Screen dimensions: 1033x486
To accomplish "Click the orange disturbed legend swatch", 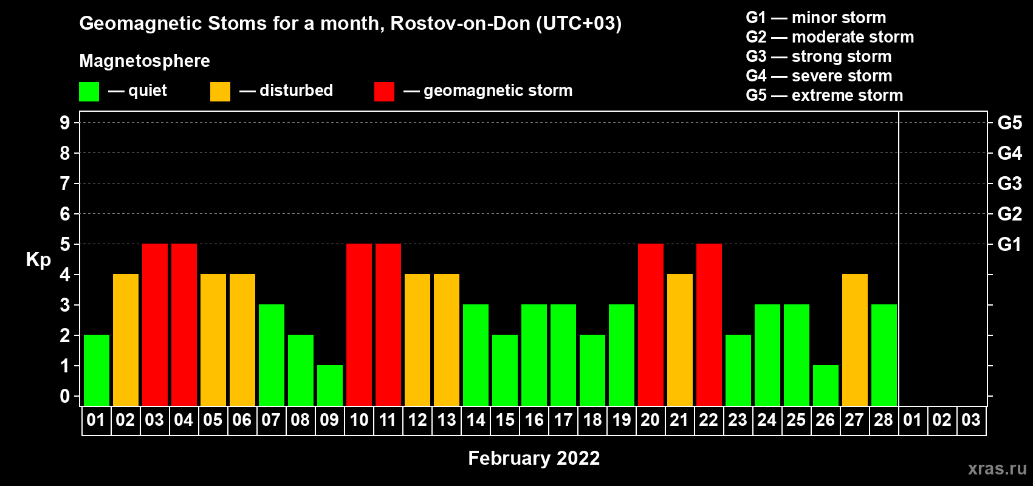I will coord(220,92).
